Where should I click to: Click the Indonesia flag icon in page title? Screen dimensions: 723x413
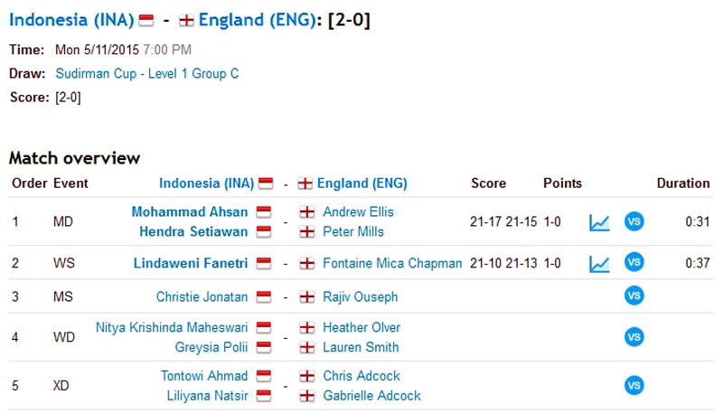point(146,20)
